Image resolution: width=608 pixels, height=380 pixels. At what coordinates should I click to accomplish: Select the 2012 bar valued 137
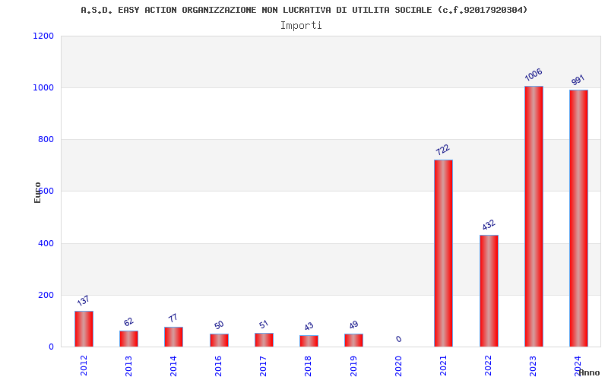click(x=84, y=329)
